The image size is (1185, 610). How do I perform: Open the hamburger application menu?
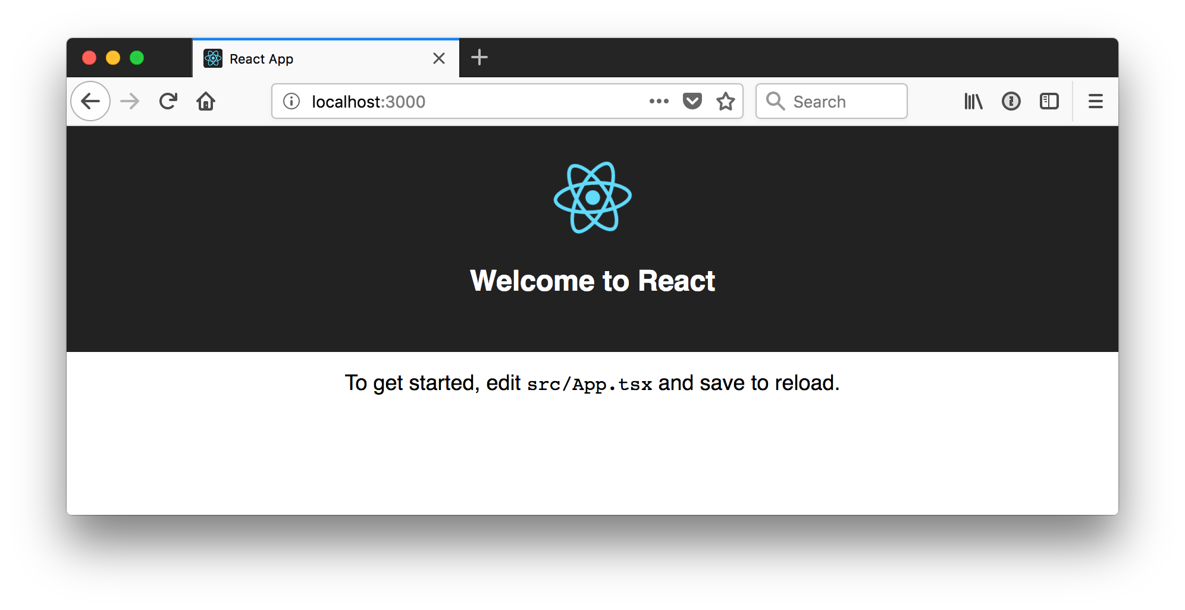(x=1095, y=102)
